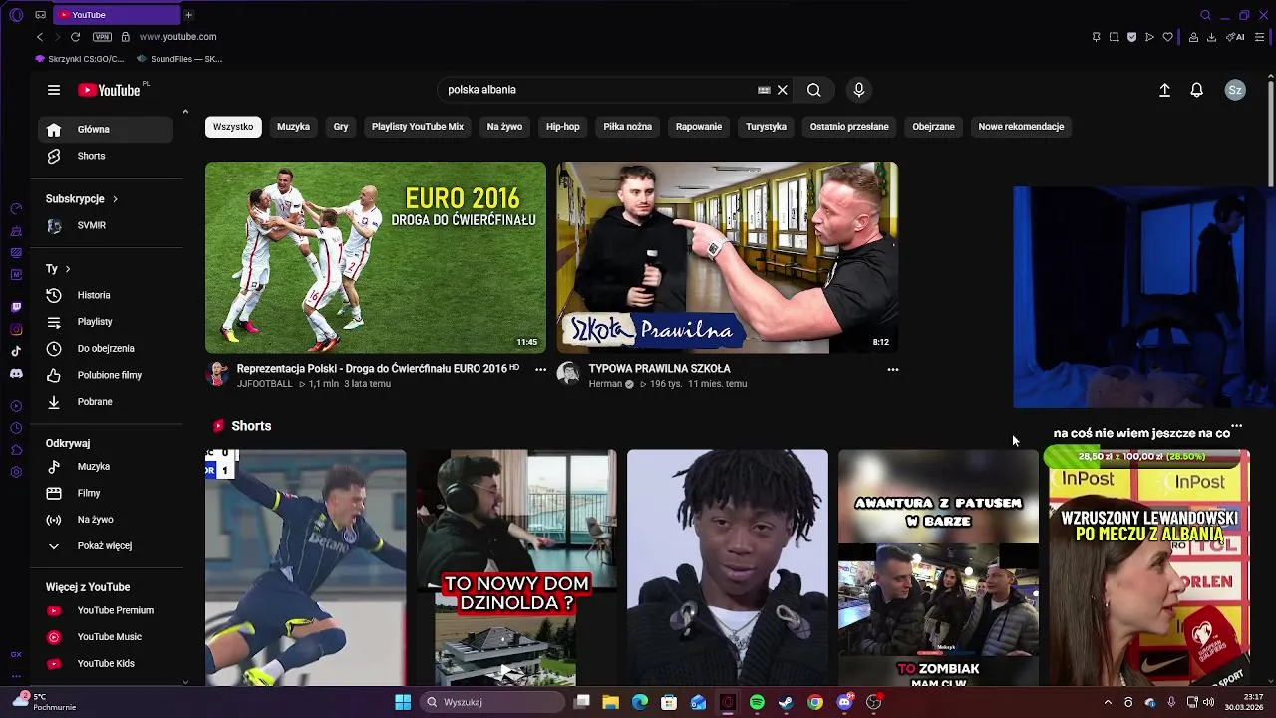Open the site security padlock icon
This screenshot has width=1276, height=718.
click(x=125, y=37)
